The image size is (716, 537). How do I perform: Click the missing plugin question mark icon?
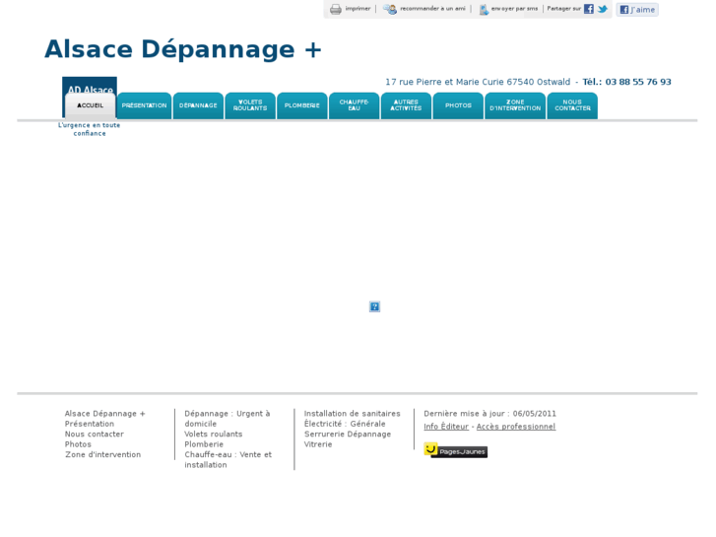[374, 306]
